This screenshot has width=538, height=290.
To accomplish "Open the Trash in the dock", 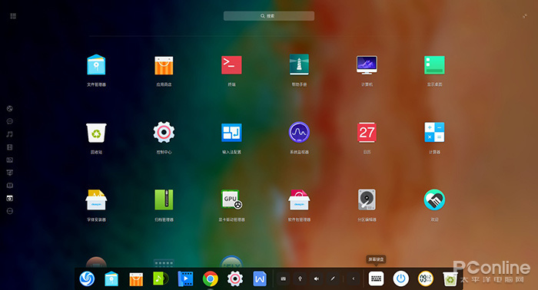I will click(x=450, y=279).
